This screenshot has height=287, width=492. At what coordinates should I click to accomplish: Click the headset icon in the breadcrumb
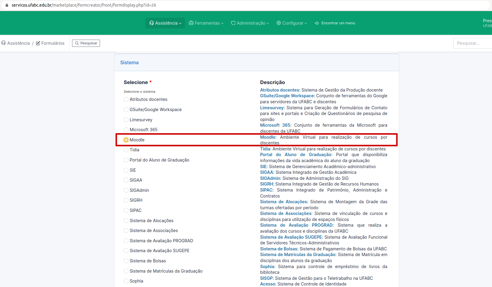[3, 43]
